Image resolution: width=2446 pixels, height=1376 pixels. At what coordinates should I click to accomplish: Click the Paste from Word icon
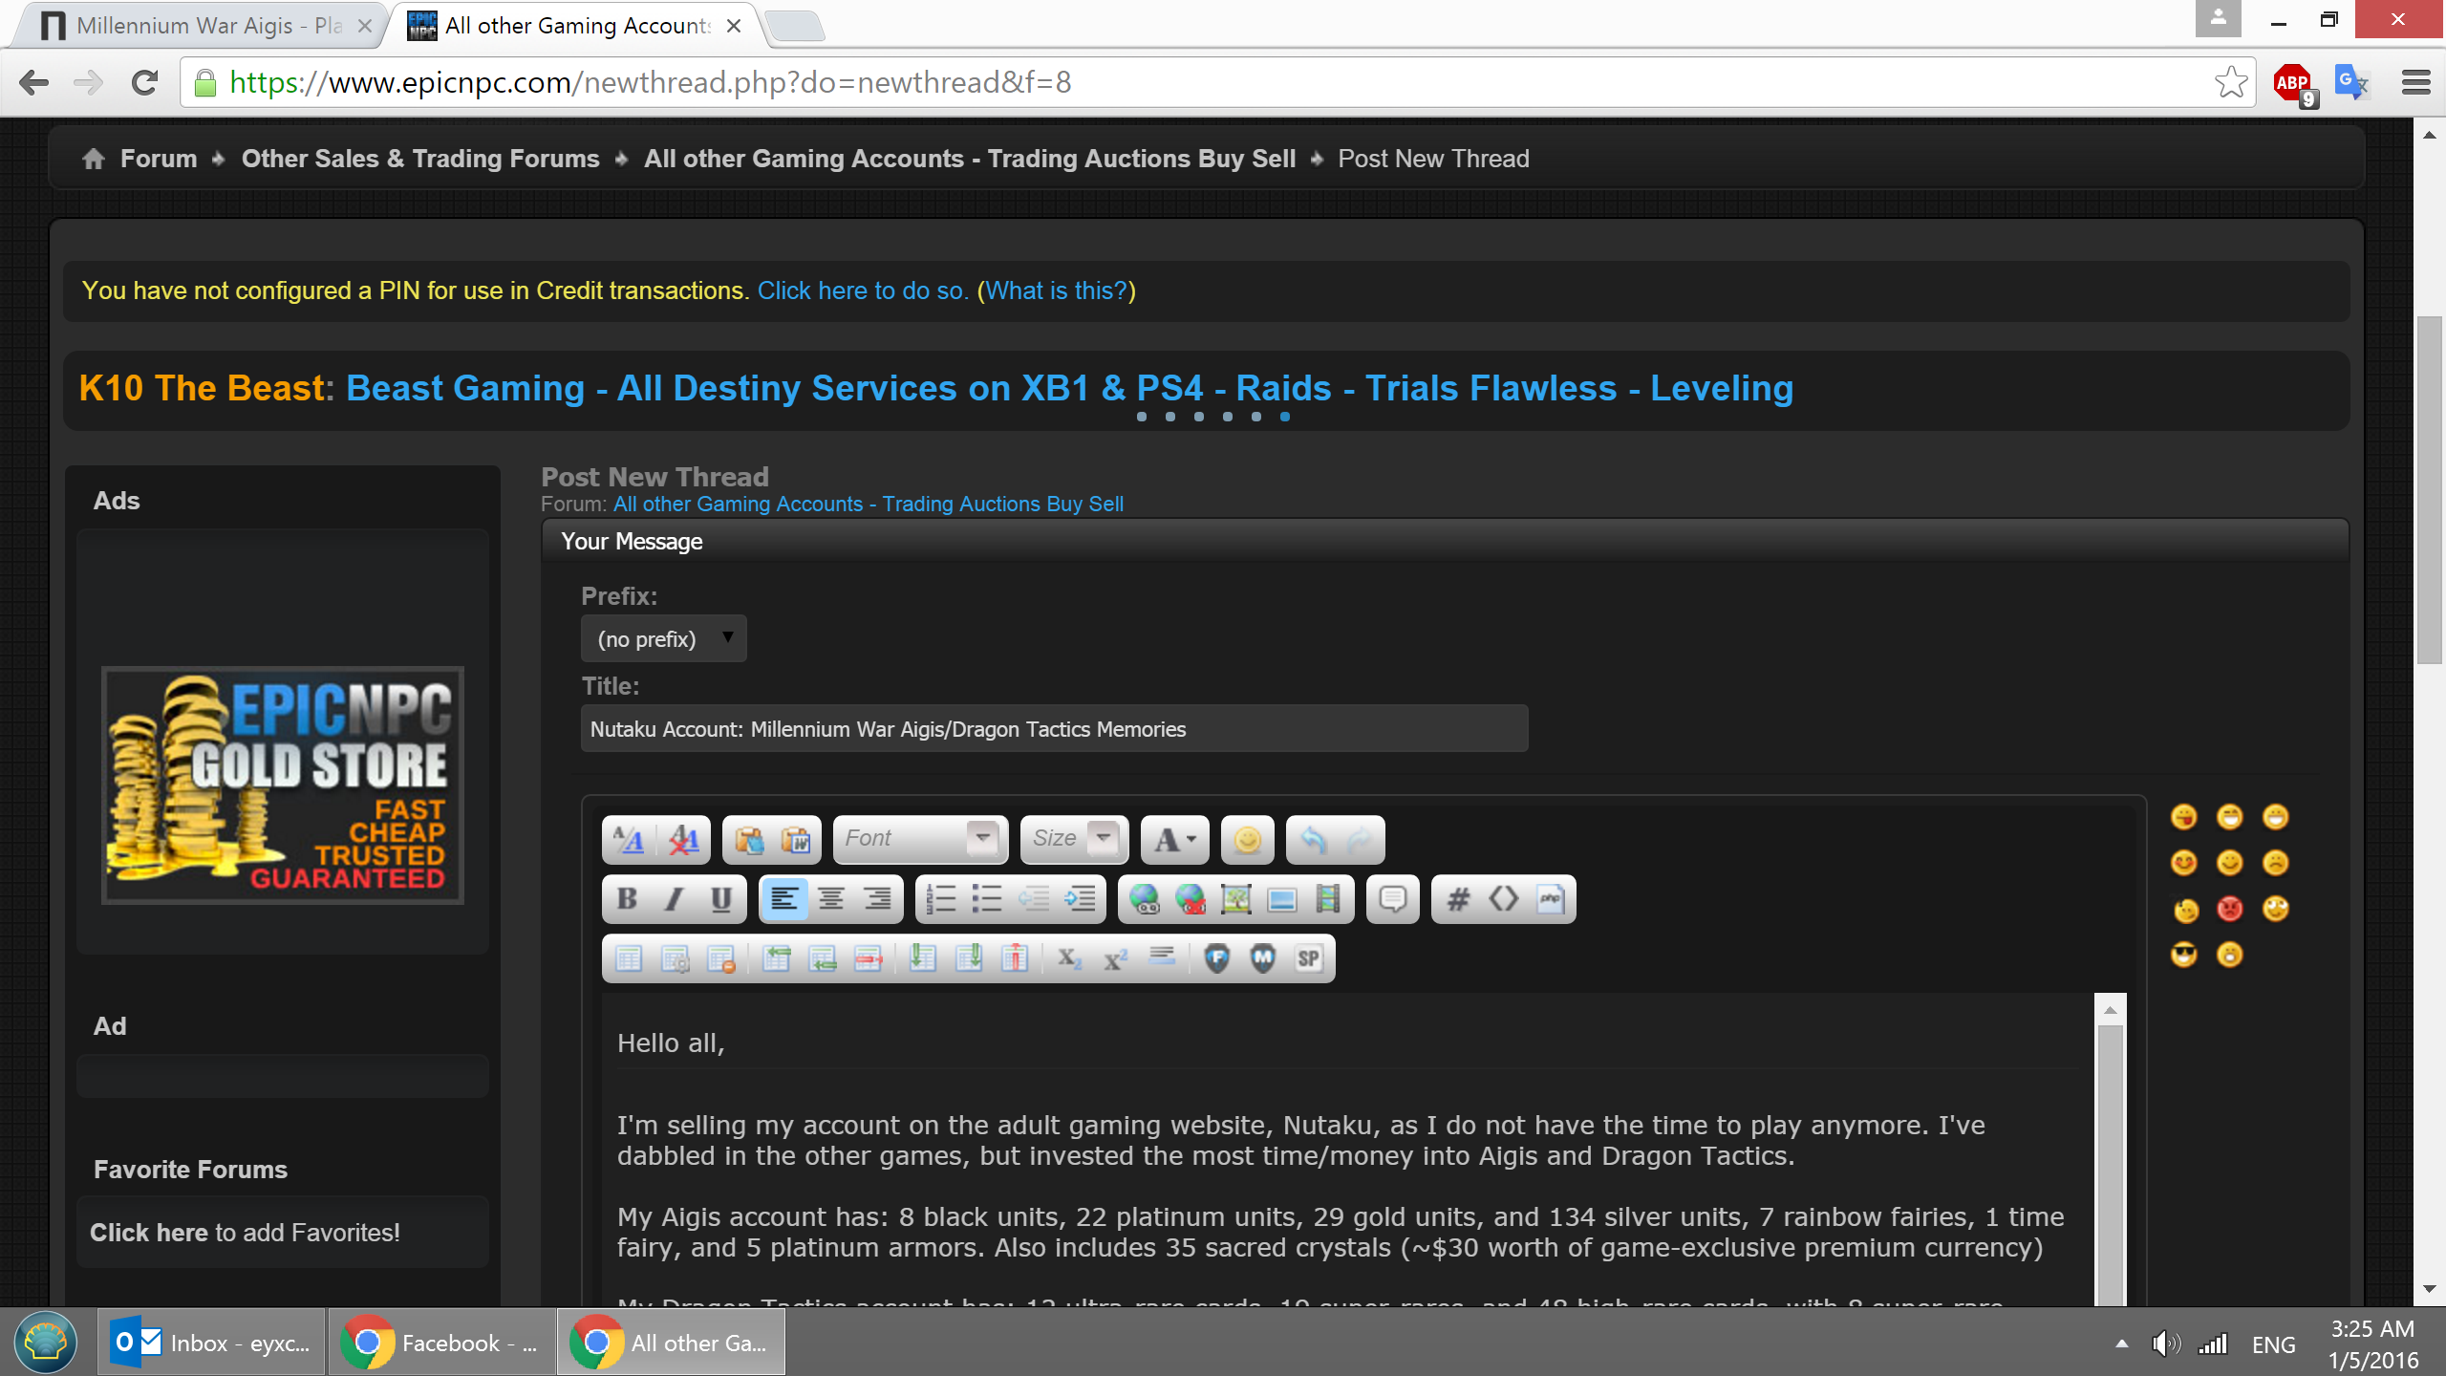796,840
